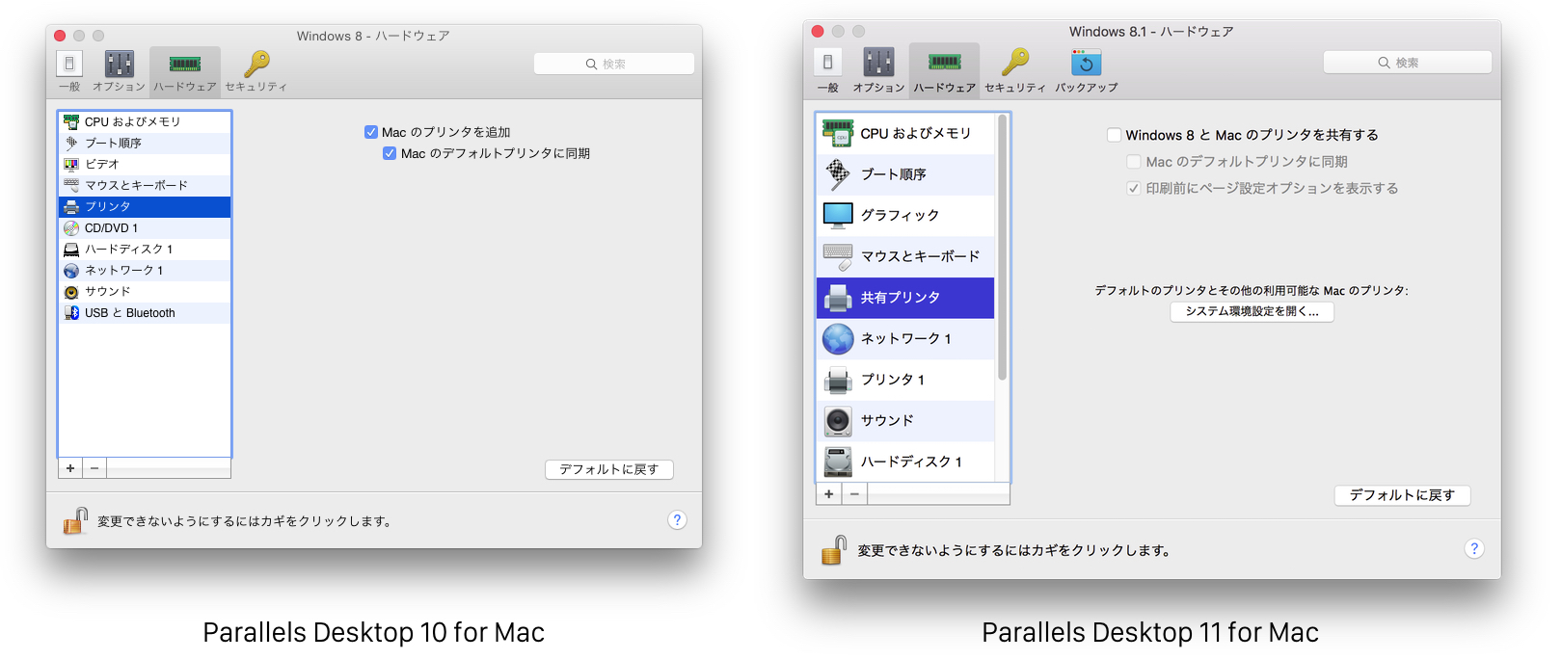
Task: Select ブート順序 flag icon in Windows 8.1 list
Action: 838,174
